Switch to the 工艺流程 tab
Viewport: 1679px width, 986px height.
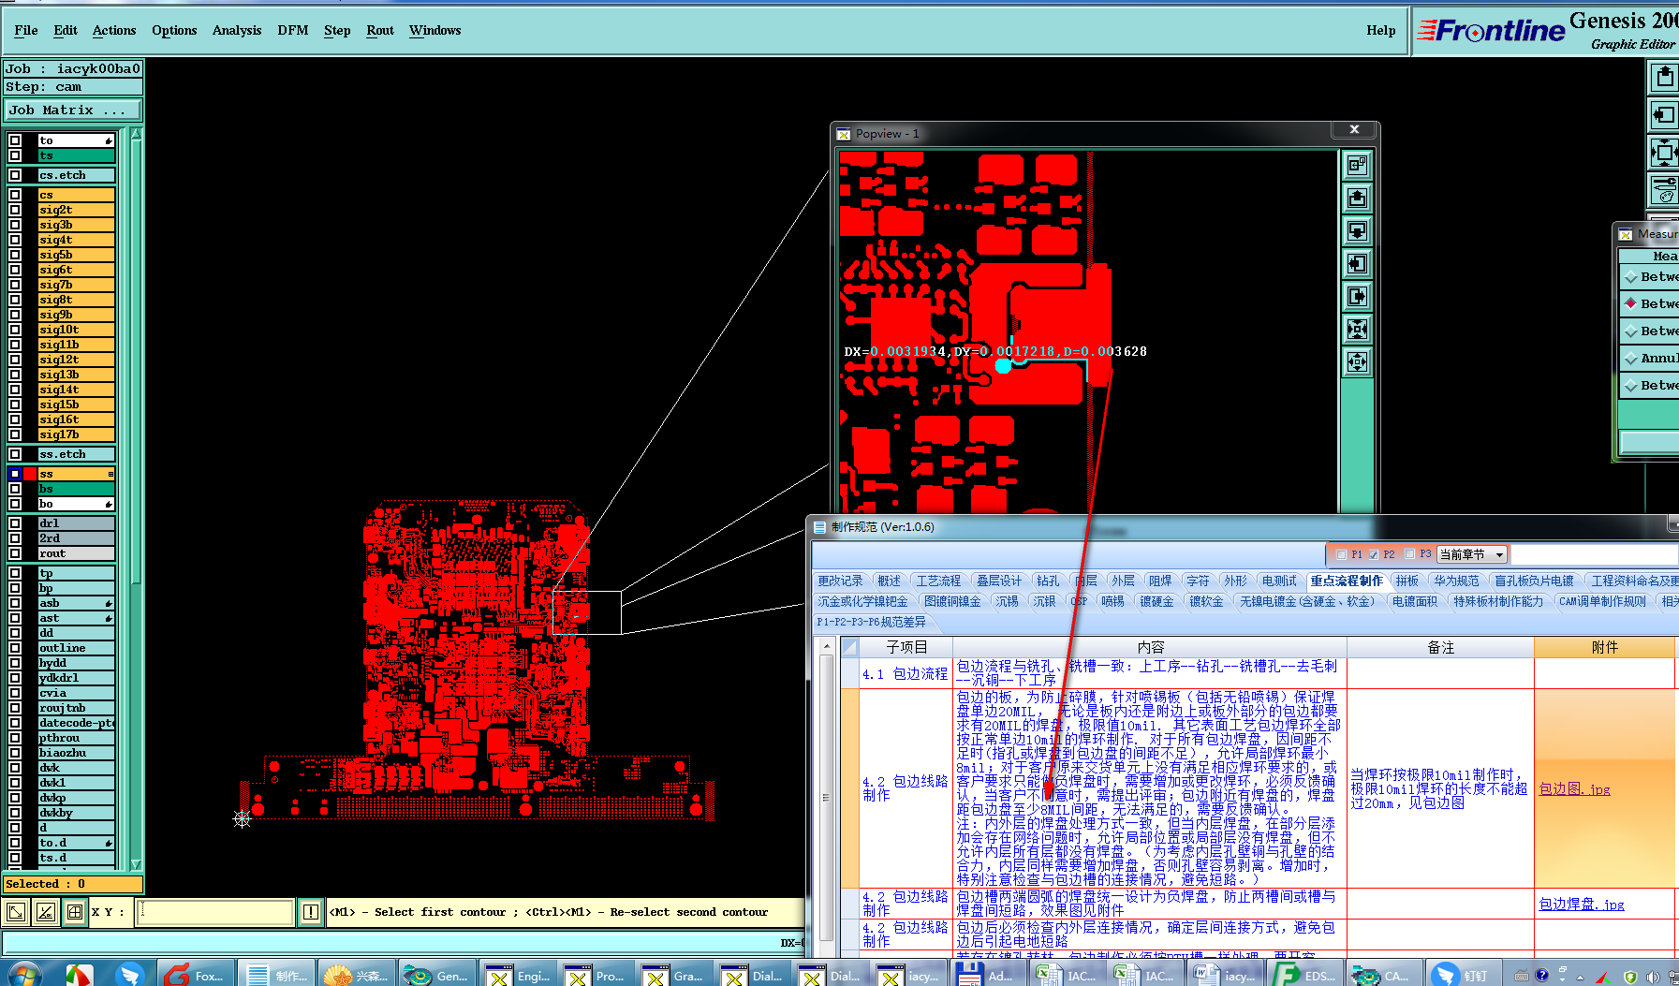tap(938, 581)
